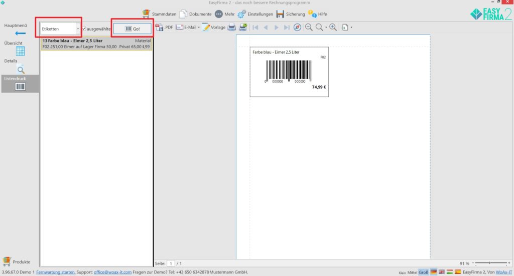Click the Seite page number field
Image resolution: width=514 pixels, height=276 pixels.
(x=171, y=263)
